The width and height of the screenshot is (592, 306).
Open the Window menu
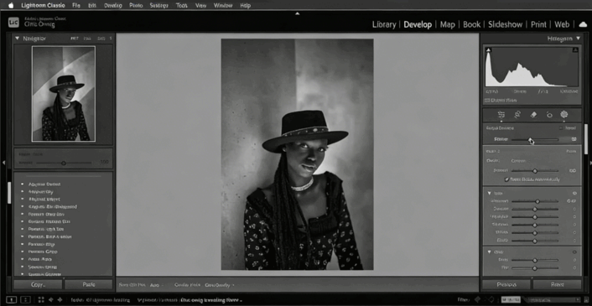click(x=223, y=6)
